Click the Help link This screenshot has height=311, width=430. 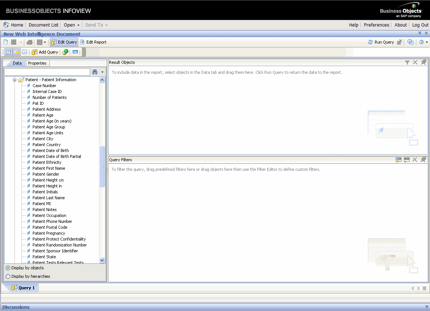click(354, 25)
